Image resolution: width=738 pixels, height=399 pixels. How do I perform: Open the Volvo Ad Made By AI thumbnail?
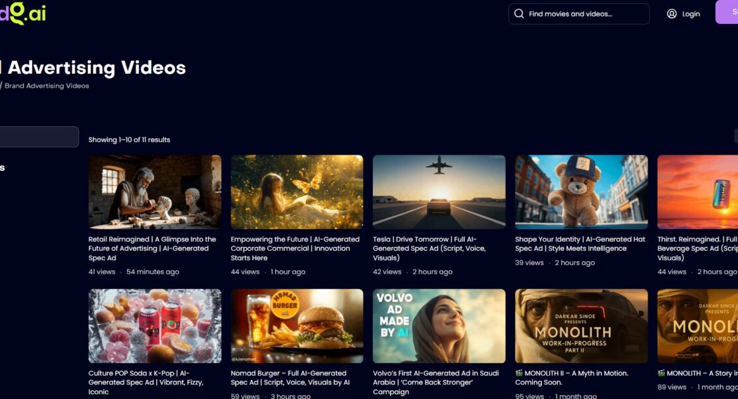(439, 326)
